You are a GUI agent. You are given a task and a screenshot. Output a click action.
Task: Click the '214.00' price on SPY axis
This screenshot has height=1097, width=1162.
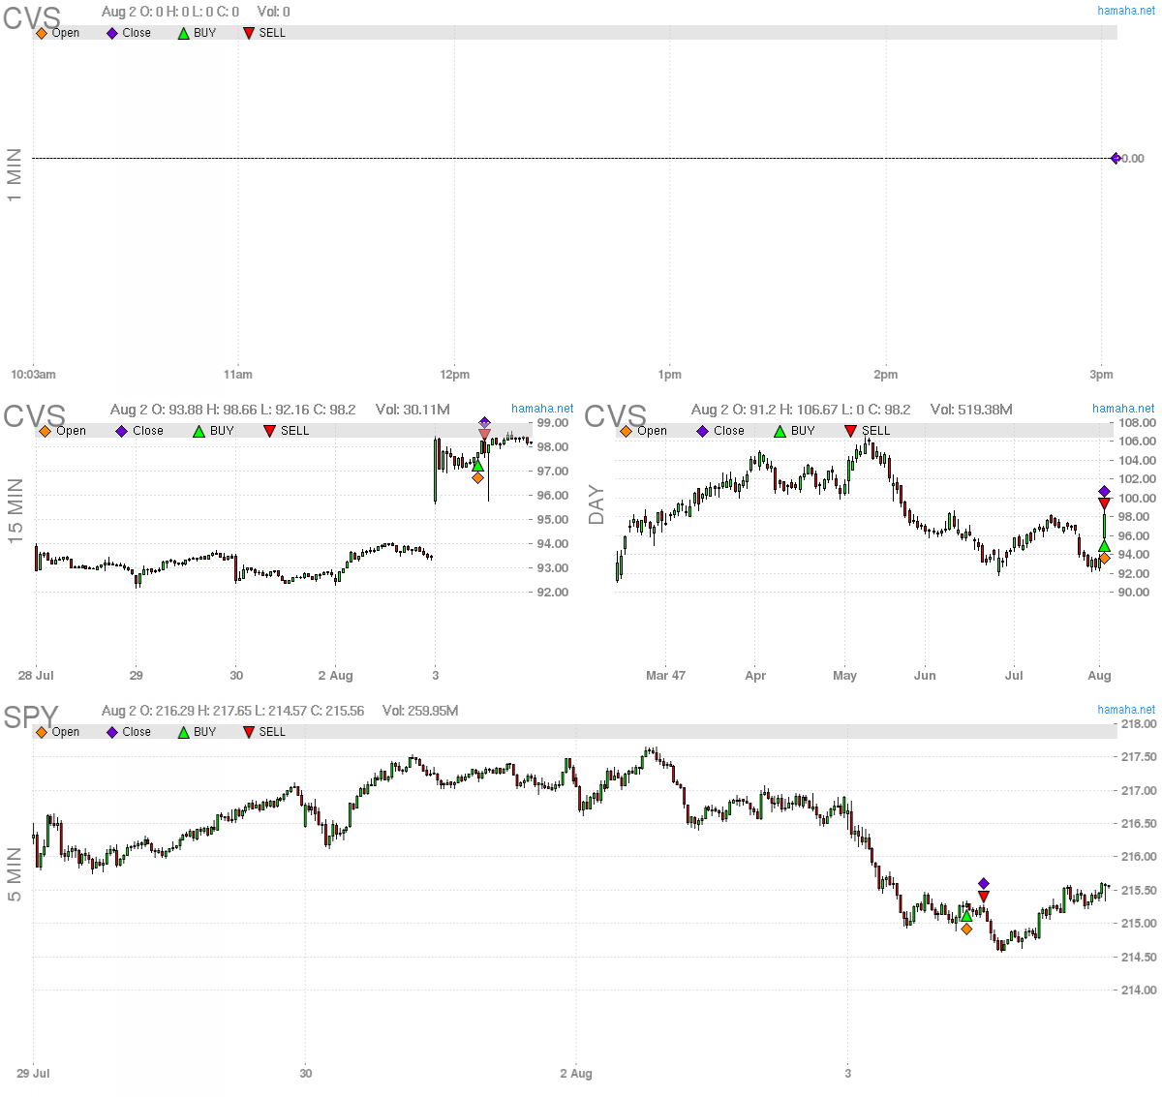click(x=1139, y=990)
